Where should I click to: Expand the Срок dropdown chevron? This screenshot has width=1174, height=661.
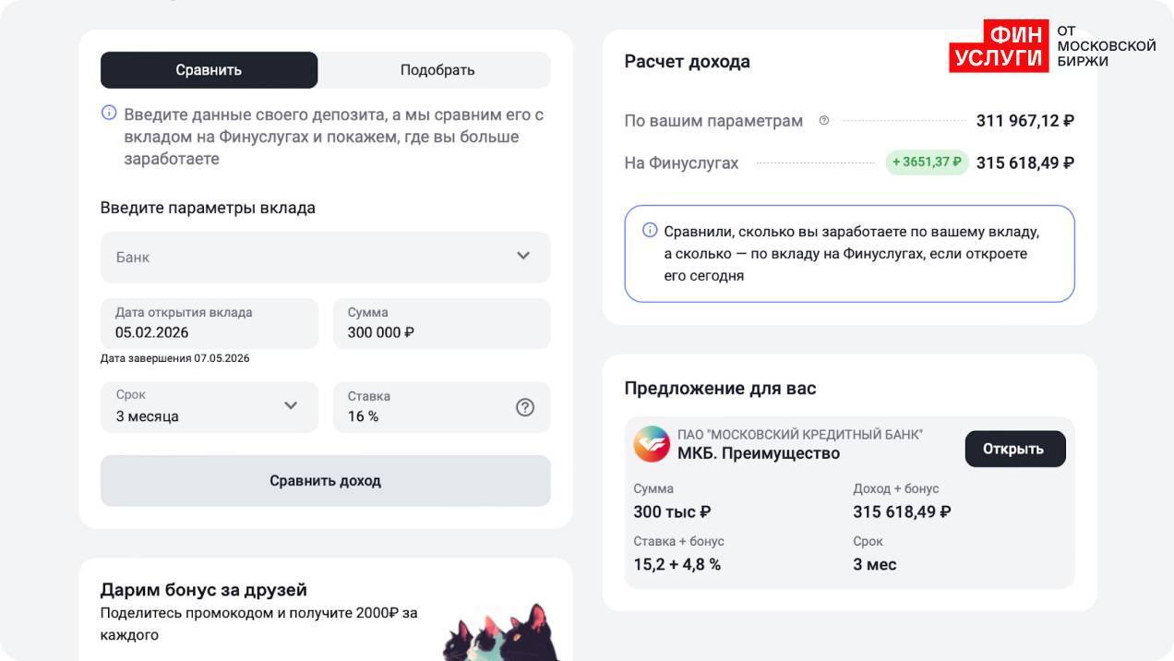pos(291,405)
